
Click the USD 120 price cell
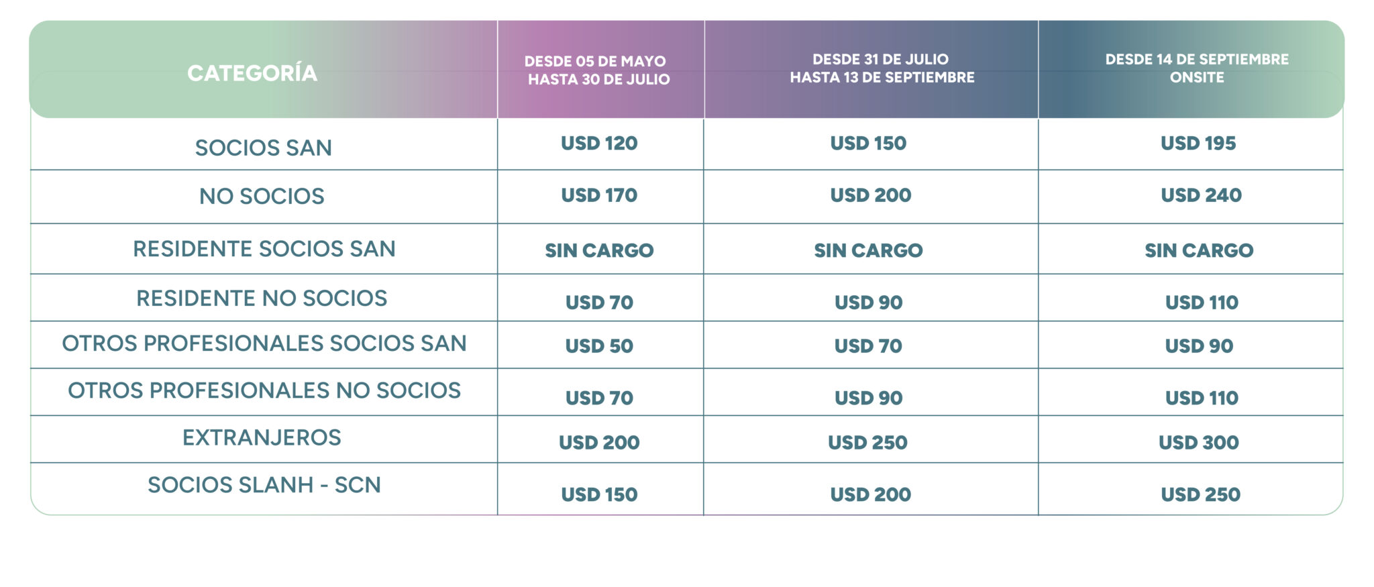599,143
